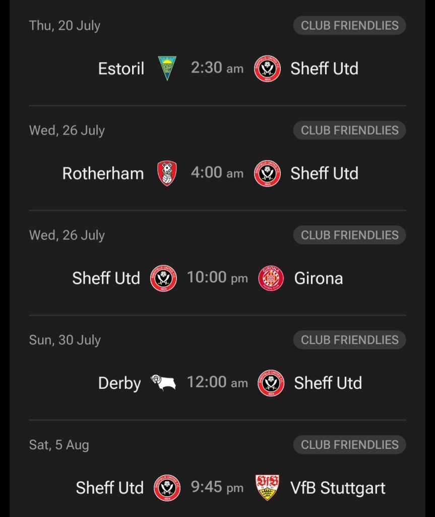Click Sheff Utd crest in Estoril match
The height and width of the screenshot is (517, 435).
point(267,69)
